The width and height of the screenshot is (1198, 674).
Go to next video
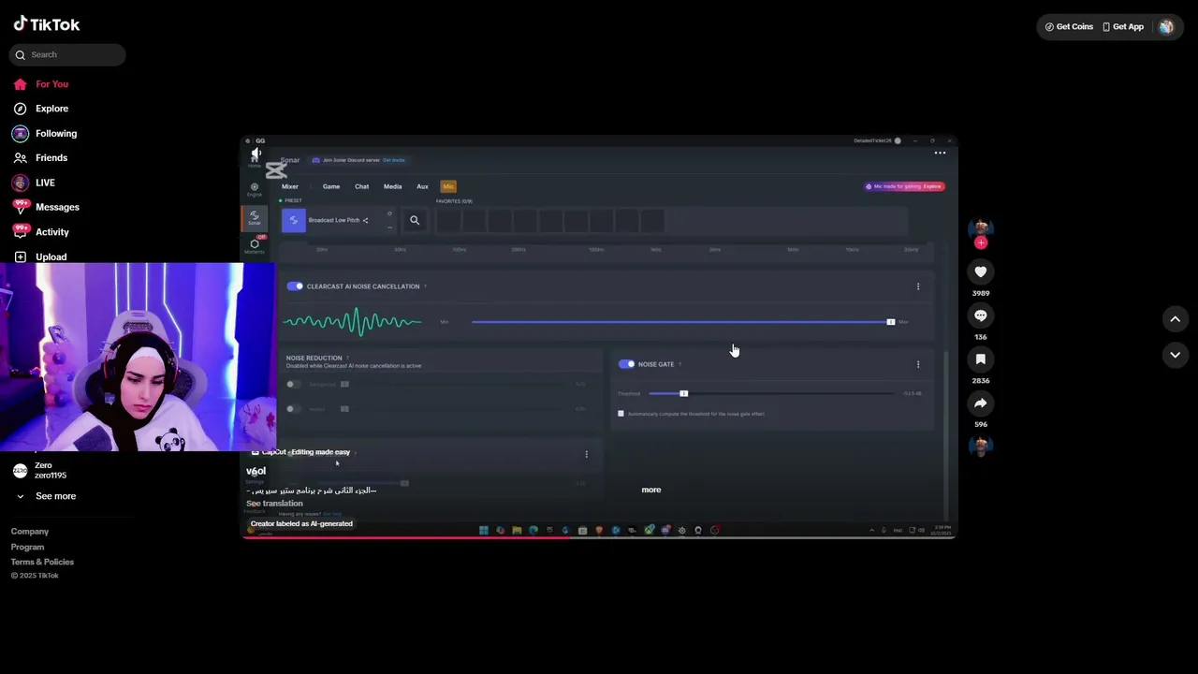[x=1176, y=355]
